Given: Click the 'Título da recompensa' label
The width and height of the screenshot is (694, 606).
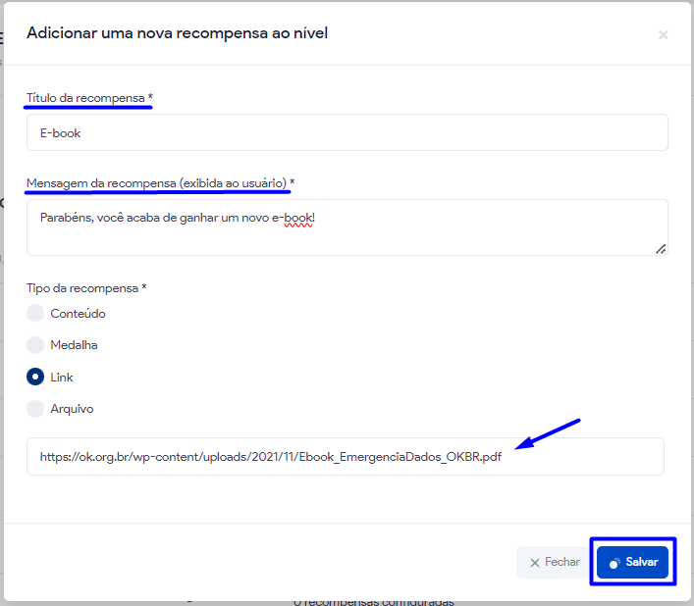Looking at the screenshot, I should (x=88, y=98).
